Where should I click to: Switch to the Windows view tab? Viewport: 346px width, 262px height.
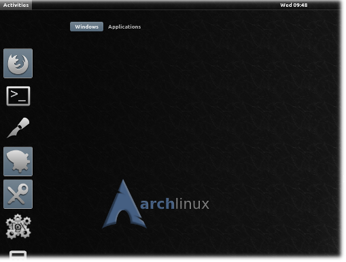tap(86, 27)
